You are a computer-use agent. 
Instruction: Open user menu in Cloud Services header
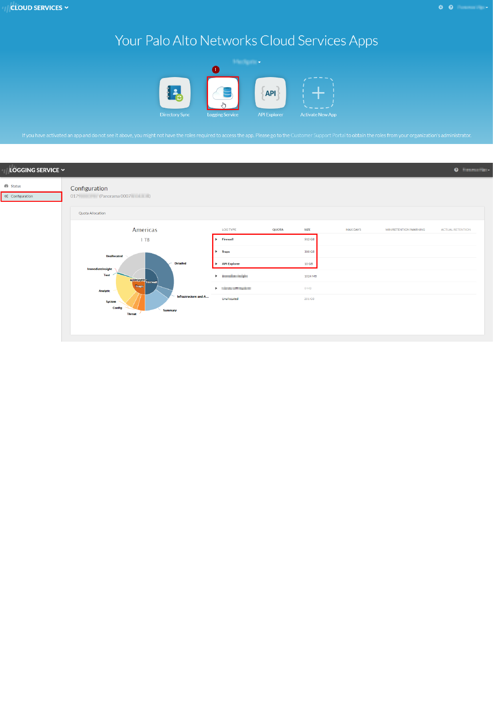[x=472, y=7]
